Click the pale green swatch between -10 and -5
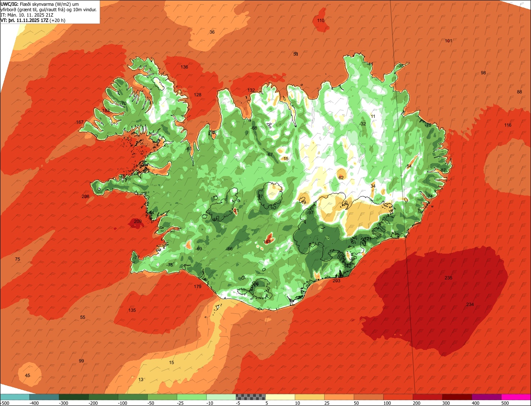 tap(221, 397)
